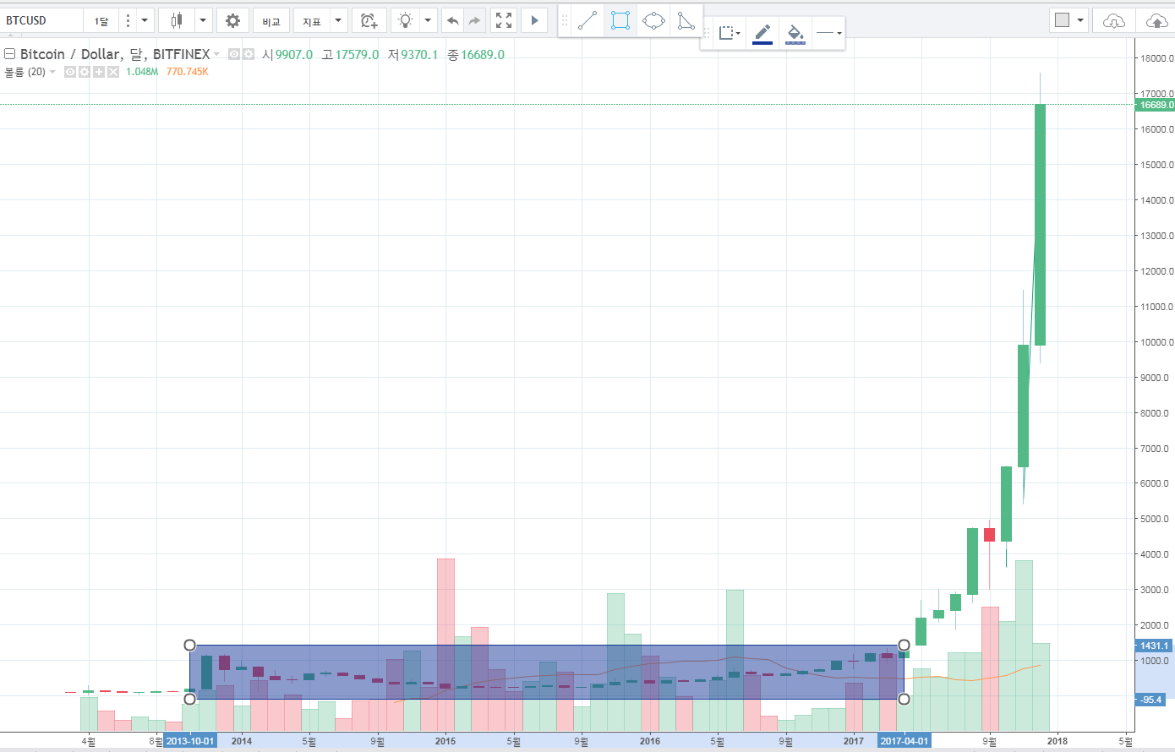This screenshot has height=752, width=1175.
Task: Click the 770.745K volume MA value
Action: click(187, 72)
